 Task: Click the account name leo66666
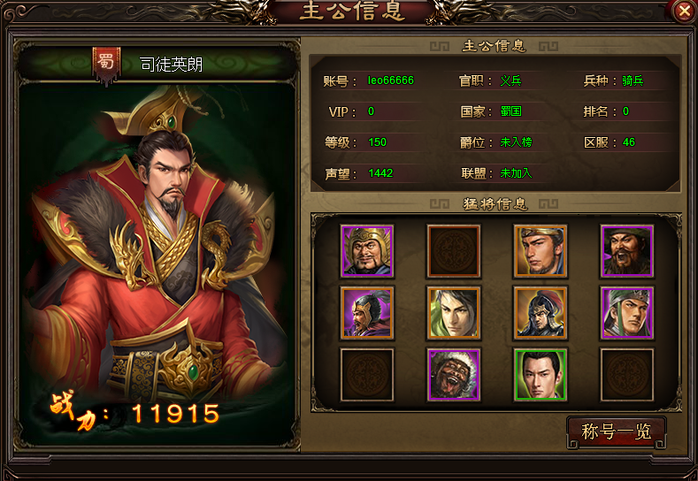390,80
